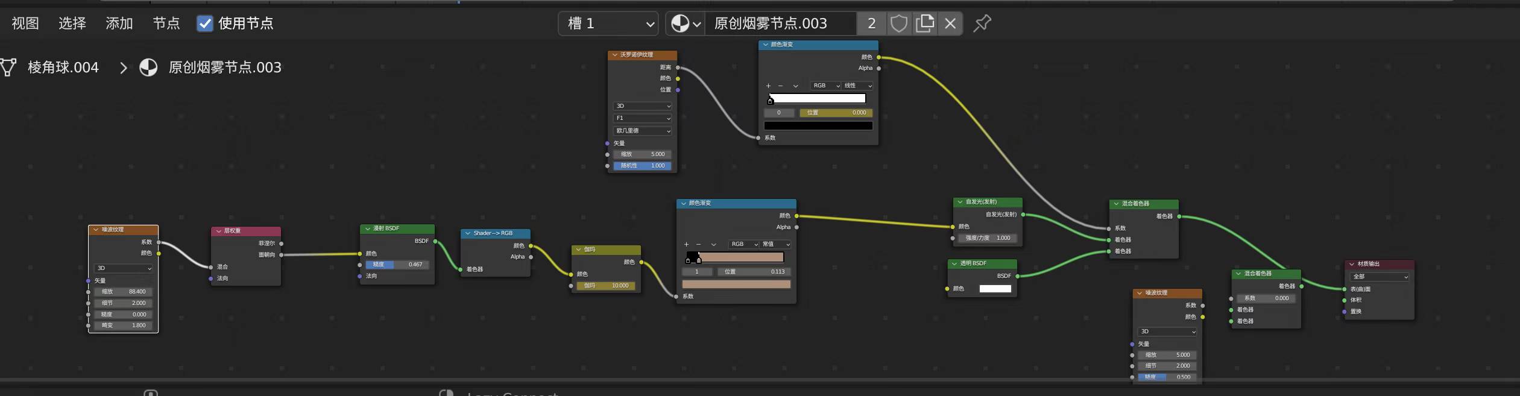This screenshot has width=1520, height=396.
Task: Collapse the 层权重 node
Action: [x=218, y=231]
